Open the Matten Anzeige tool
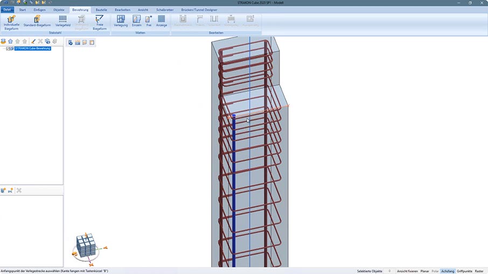This screenshot has width=488, height=274. (161, 21)
